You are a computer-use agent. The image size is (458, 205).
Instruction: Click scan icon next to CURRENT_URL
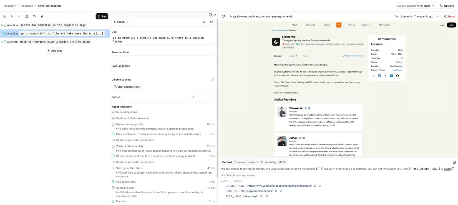[x=320, y=186]
